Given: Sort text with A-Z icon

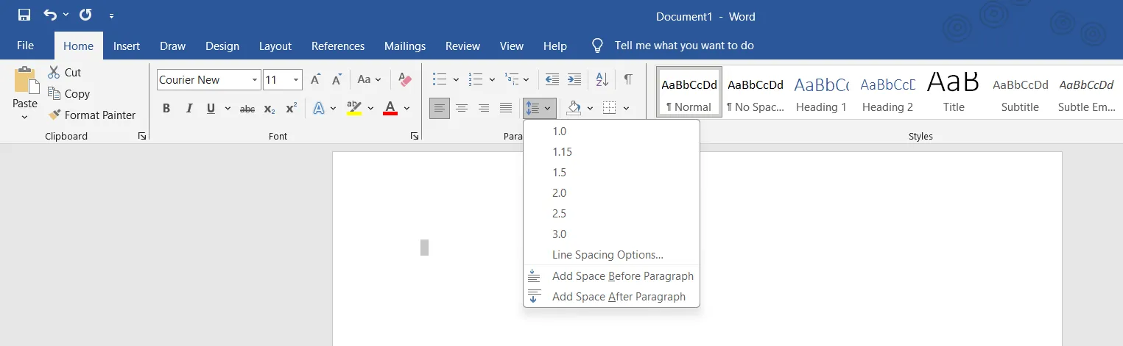Looking at the screenshot, I should click(602, 79).
